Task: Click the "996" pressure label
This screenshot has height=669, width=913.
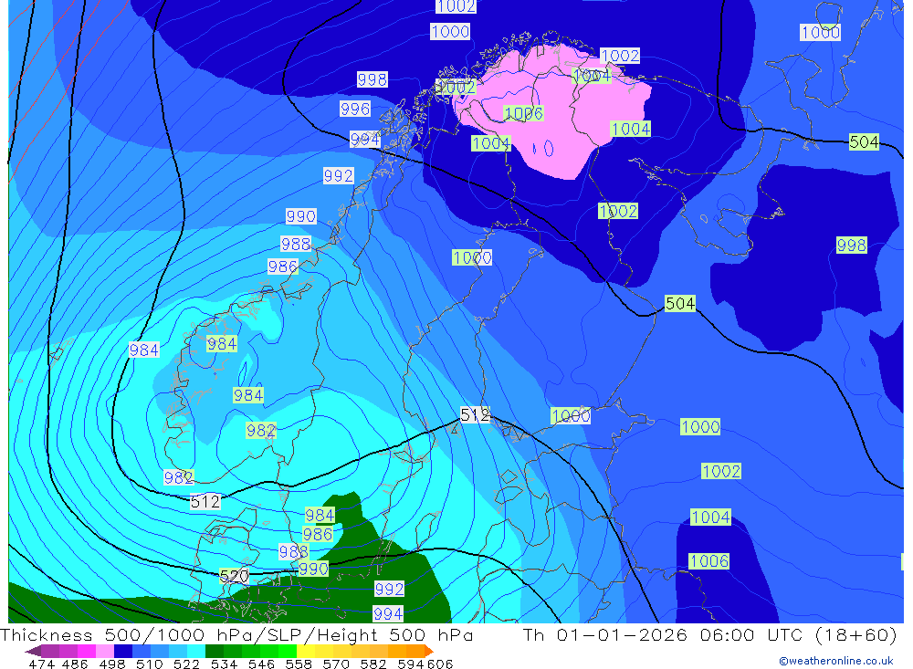Action: coord(355,109)
